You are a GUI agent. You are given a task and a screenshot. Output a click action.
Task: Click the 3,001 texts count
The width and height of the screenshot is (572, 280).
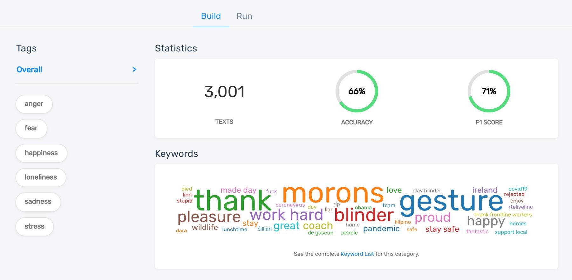224,92
